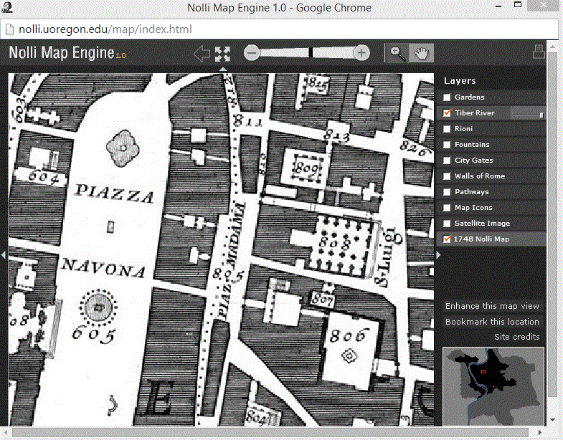Uncheck the Tiber River layer

pyautogui.click(x=448, y=113)
